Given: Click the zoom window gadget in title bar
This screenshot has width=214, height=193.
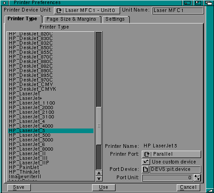Looking at the screenshot, I should [x=198, y=3].
